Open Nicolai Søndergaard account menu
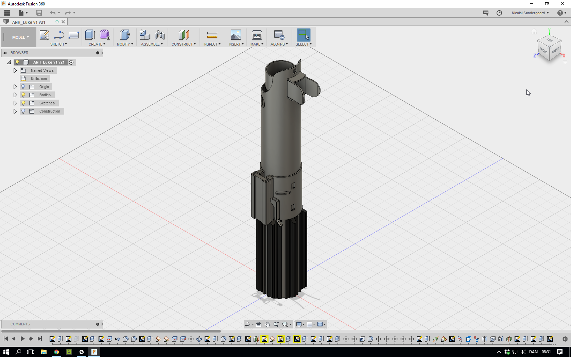 tap(530, 13)
